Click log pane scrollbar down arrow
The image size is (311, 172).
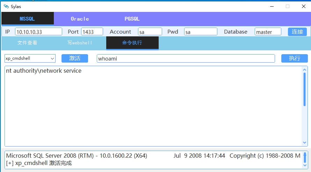[x=305, y=165]
